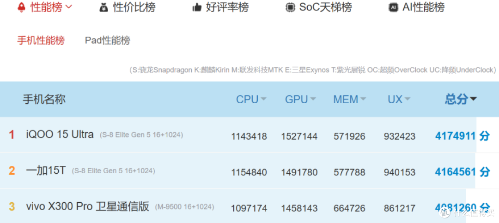Expand the 性能榜 dropdown chevron
The height and width of the screenshot is (223, 499).
69,7
